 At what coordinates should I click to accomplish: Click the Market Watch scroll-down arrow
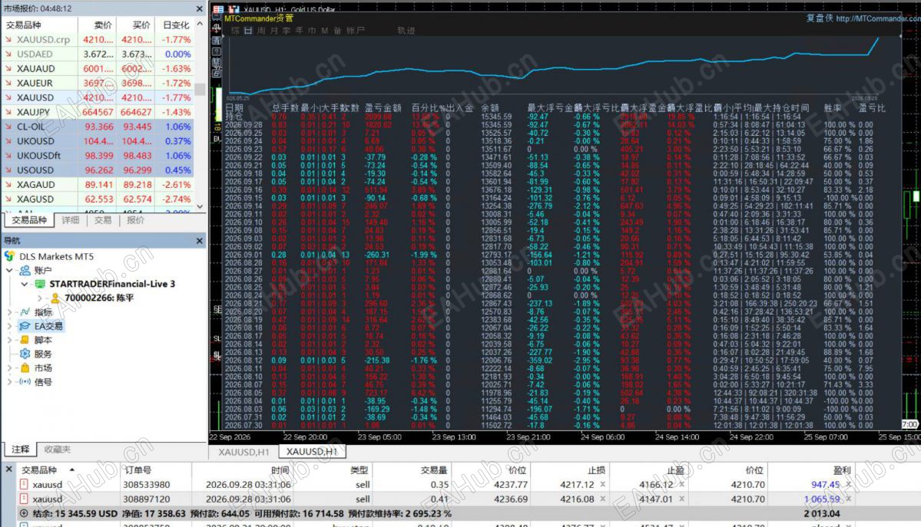[x=200, y=206]
